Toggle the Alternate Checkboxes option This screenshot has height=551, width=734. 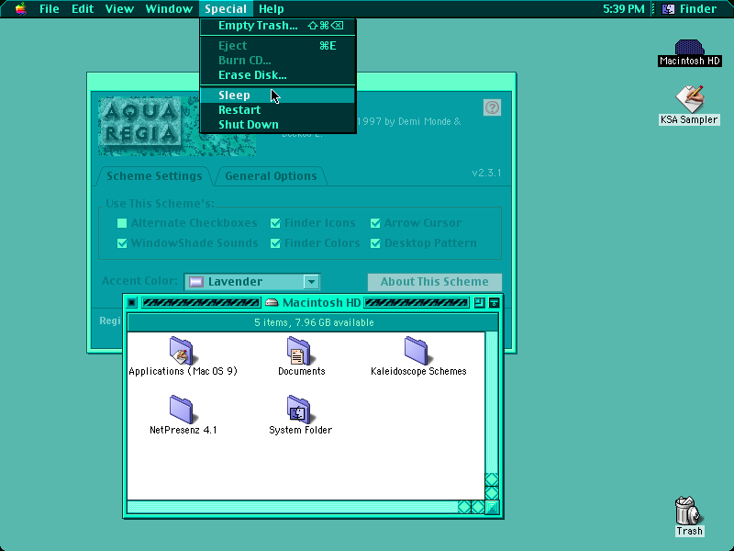122,223
